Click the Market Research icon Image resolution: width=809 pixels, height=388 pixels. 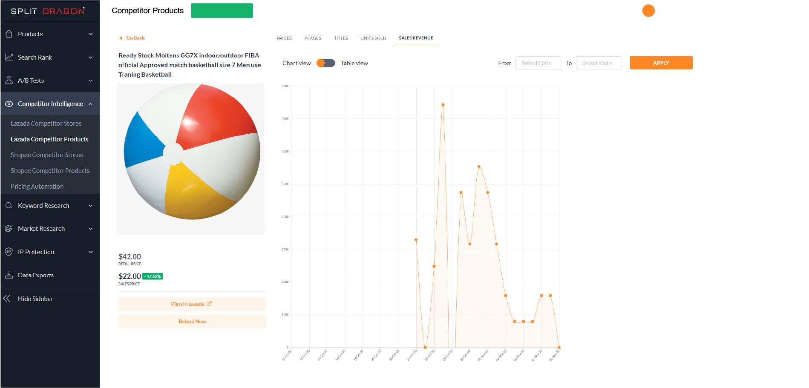pyautogui.click(x=9, y=229)
